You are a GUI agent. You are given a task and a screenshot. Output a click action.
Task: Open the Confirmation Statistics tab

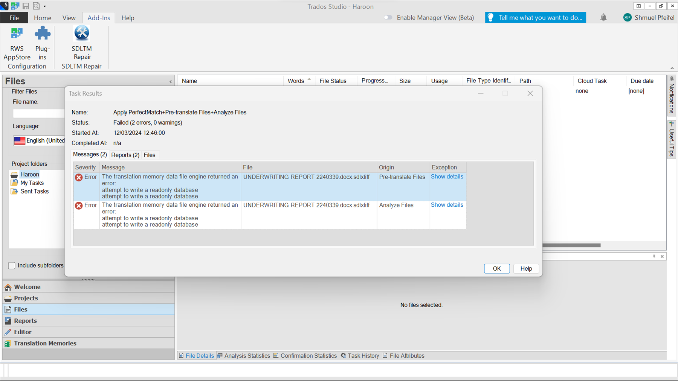click(x=305, y=355)
